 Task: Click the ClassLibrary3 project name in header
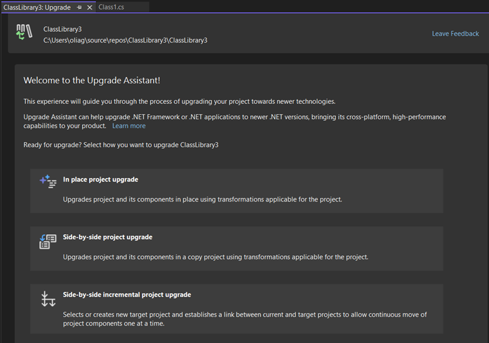click(x=62, y=29)
